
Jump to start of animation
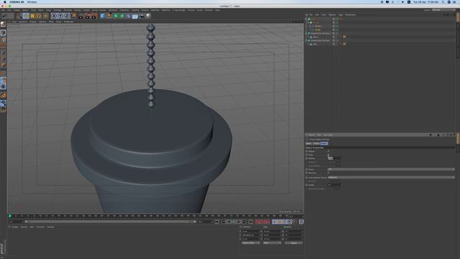click(217, 222)
